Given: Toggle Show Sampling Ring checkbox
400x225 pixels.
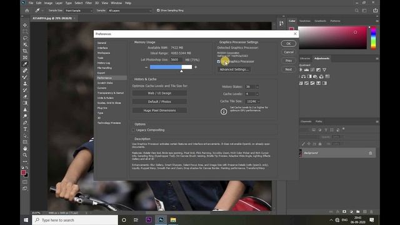Looking at the screenshot, I should [x=158, y=11].
